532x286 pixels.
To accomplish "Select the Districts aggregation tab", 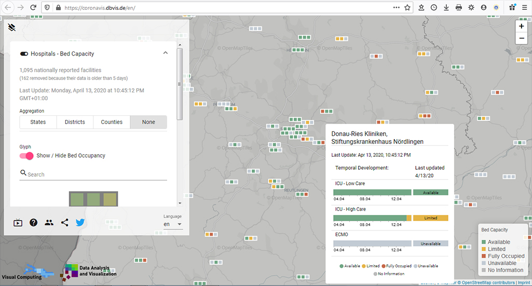I will [75, 122].
